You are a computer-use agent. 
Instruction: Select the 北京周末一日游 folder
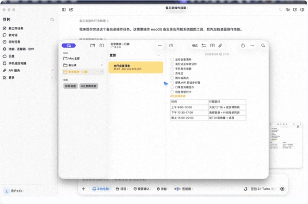coord(83,72)
